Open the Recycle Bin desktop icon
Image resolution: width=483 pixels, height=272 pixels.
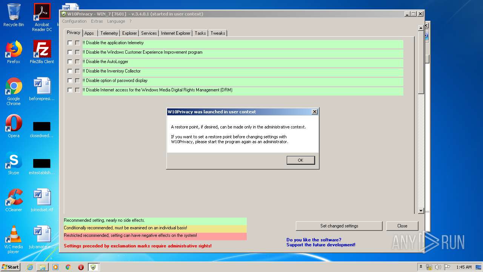point(14,15)
